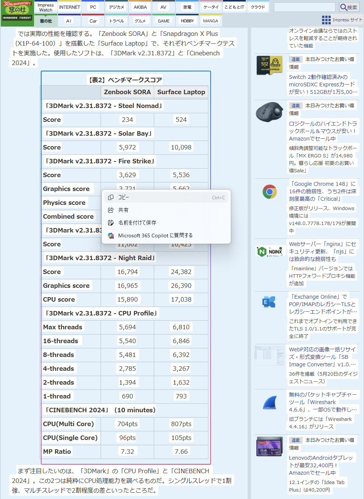
Task: Open the HOBBY tab
Action: (187, 21)
